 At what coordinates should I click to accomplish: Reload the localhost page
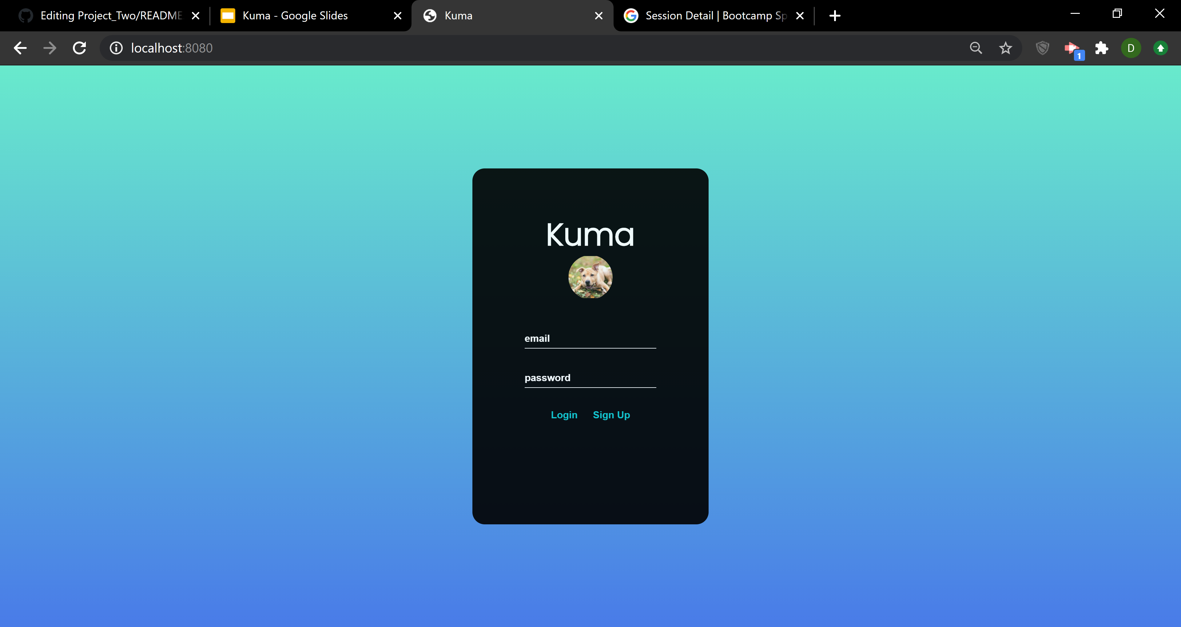click(x=79, y=48)
